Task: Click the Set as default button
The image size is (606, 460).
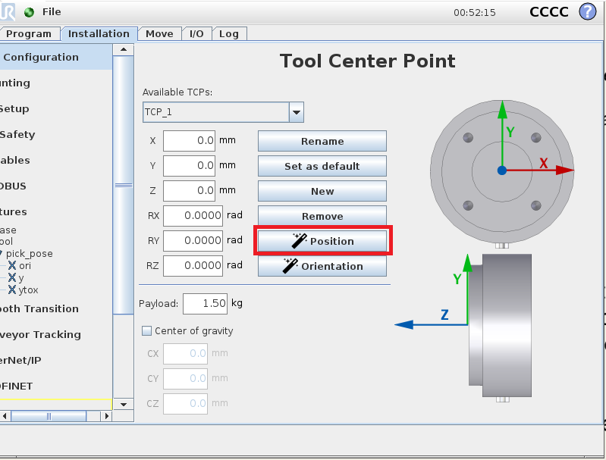Action: [322, 166]
